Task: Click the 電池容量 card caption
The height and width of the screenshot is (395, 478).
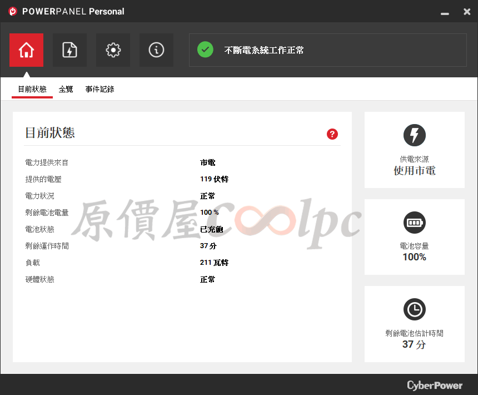Action: [x=414, y=246]
